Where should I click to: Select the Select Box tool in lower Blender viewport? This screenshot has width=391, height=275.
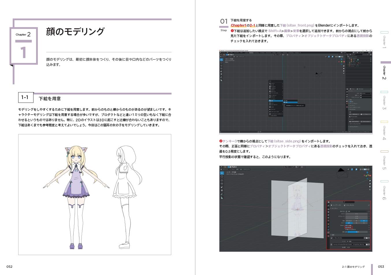[x=222, y=173]
